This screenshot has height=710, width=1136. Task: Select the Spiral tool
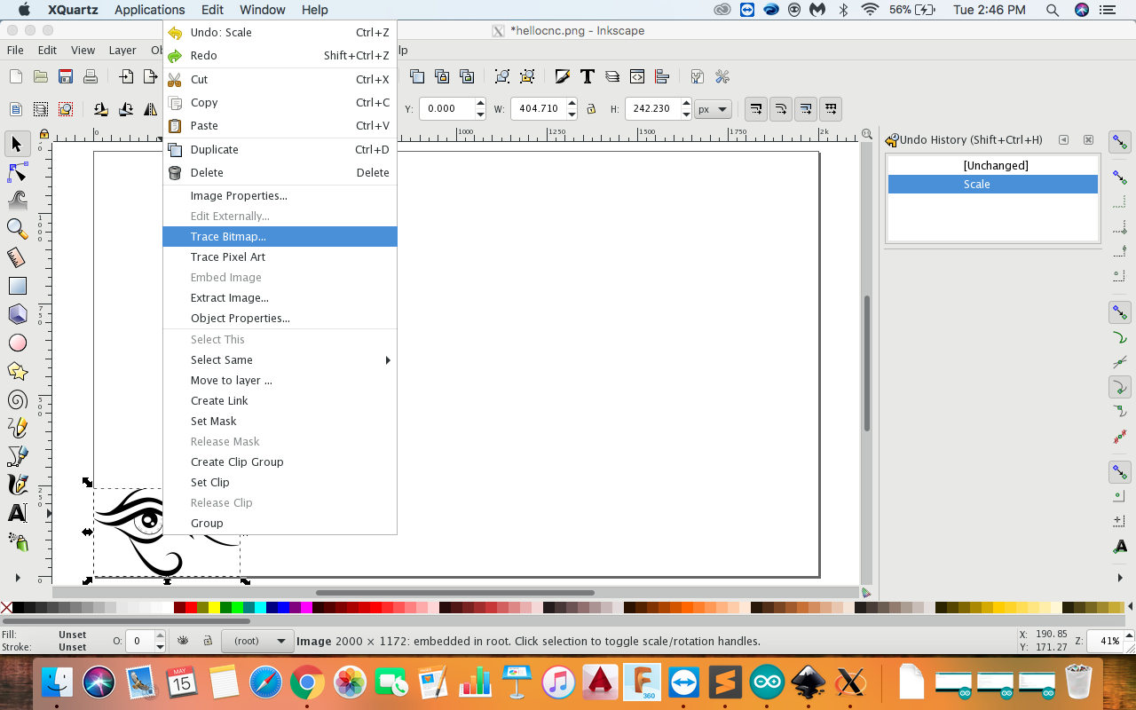pyautogui.click(x=17, y=399)
